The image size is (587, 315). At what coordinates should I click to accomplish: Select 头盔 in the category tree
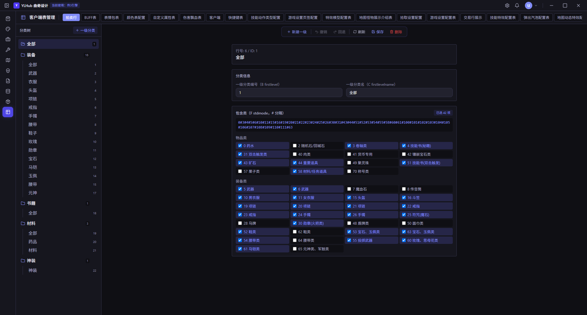(x=62, y=90)
